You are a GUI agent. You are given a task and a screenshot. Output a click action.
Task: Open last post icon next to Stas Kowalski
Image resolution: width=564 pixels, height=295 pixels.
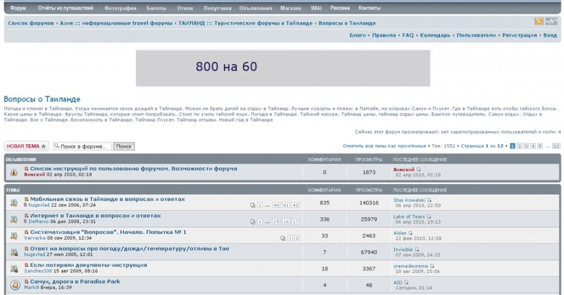point(429,200)
